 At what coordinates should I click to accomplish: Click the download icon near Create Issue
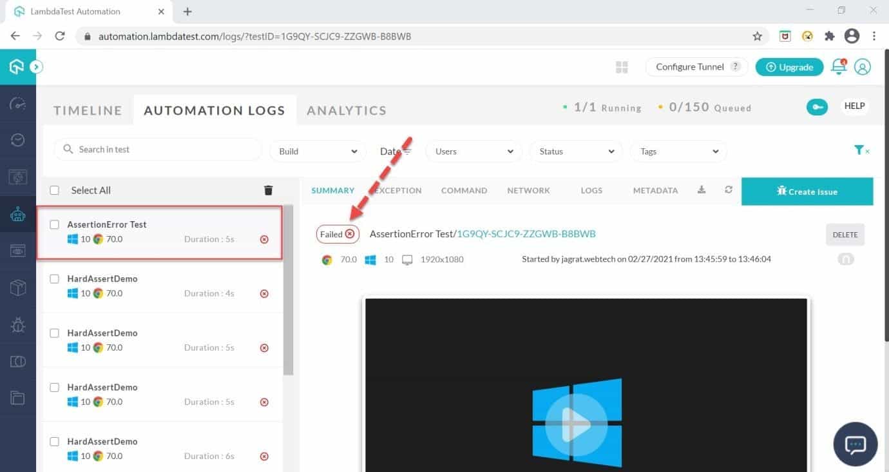702,190
